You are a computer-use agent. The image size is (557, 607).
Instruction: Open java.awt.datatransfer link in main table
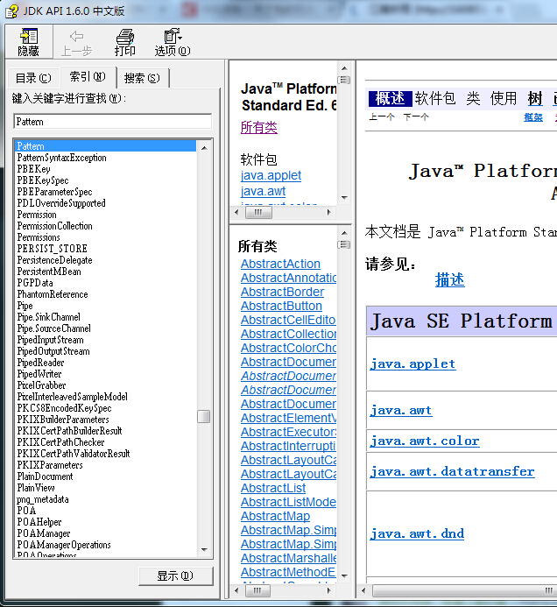452,471
